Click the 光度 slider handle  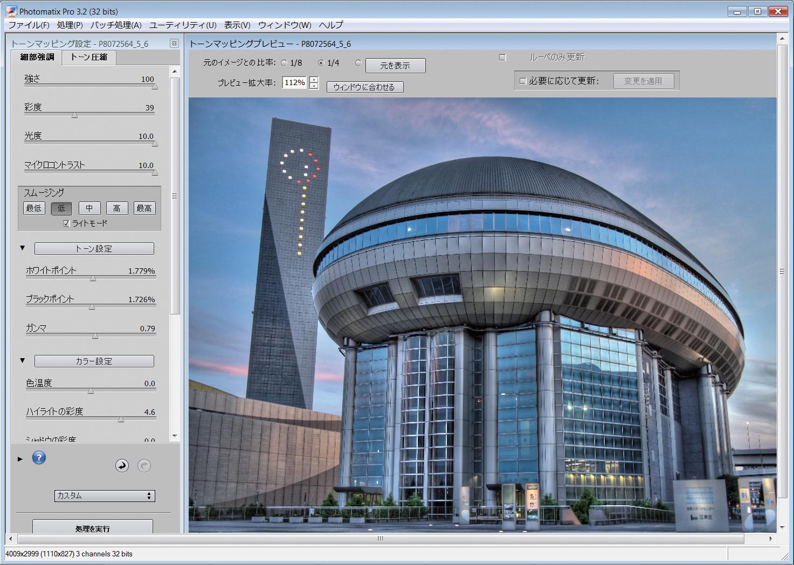click(155, 143)
